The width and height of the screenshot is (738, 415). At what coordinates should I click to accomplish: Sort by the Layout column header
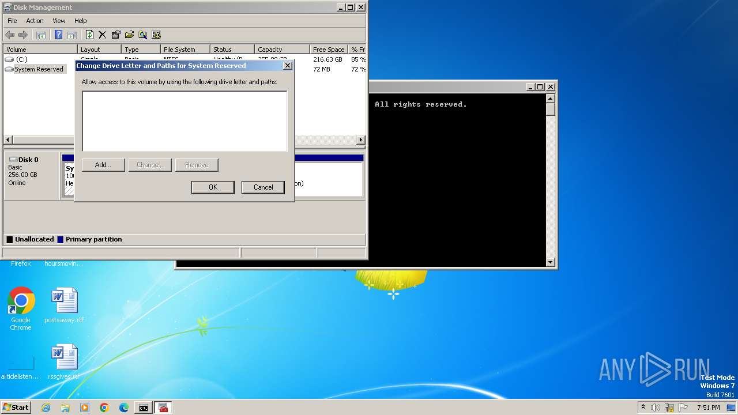[x=99, y=50]
